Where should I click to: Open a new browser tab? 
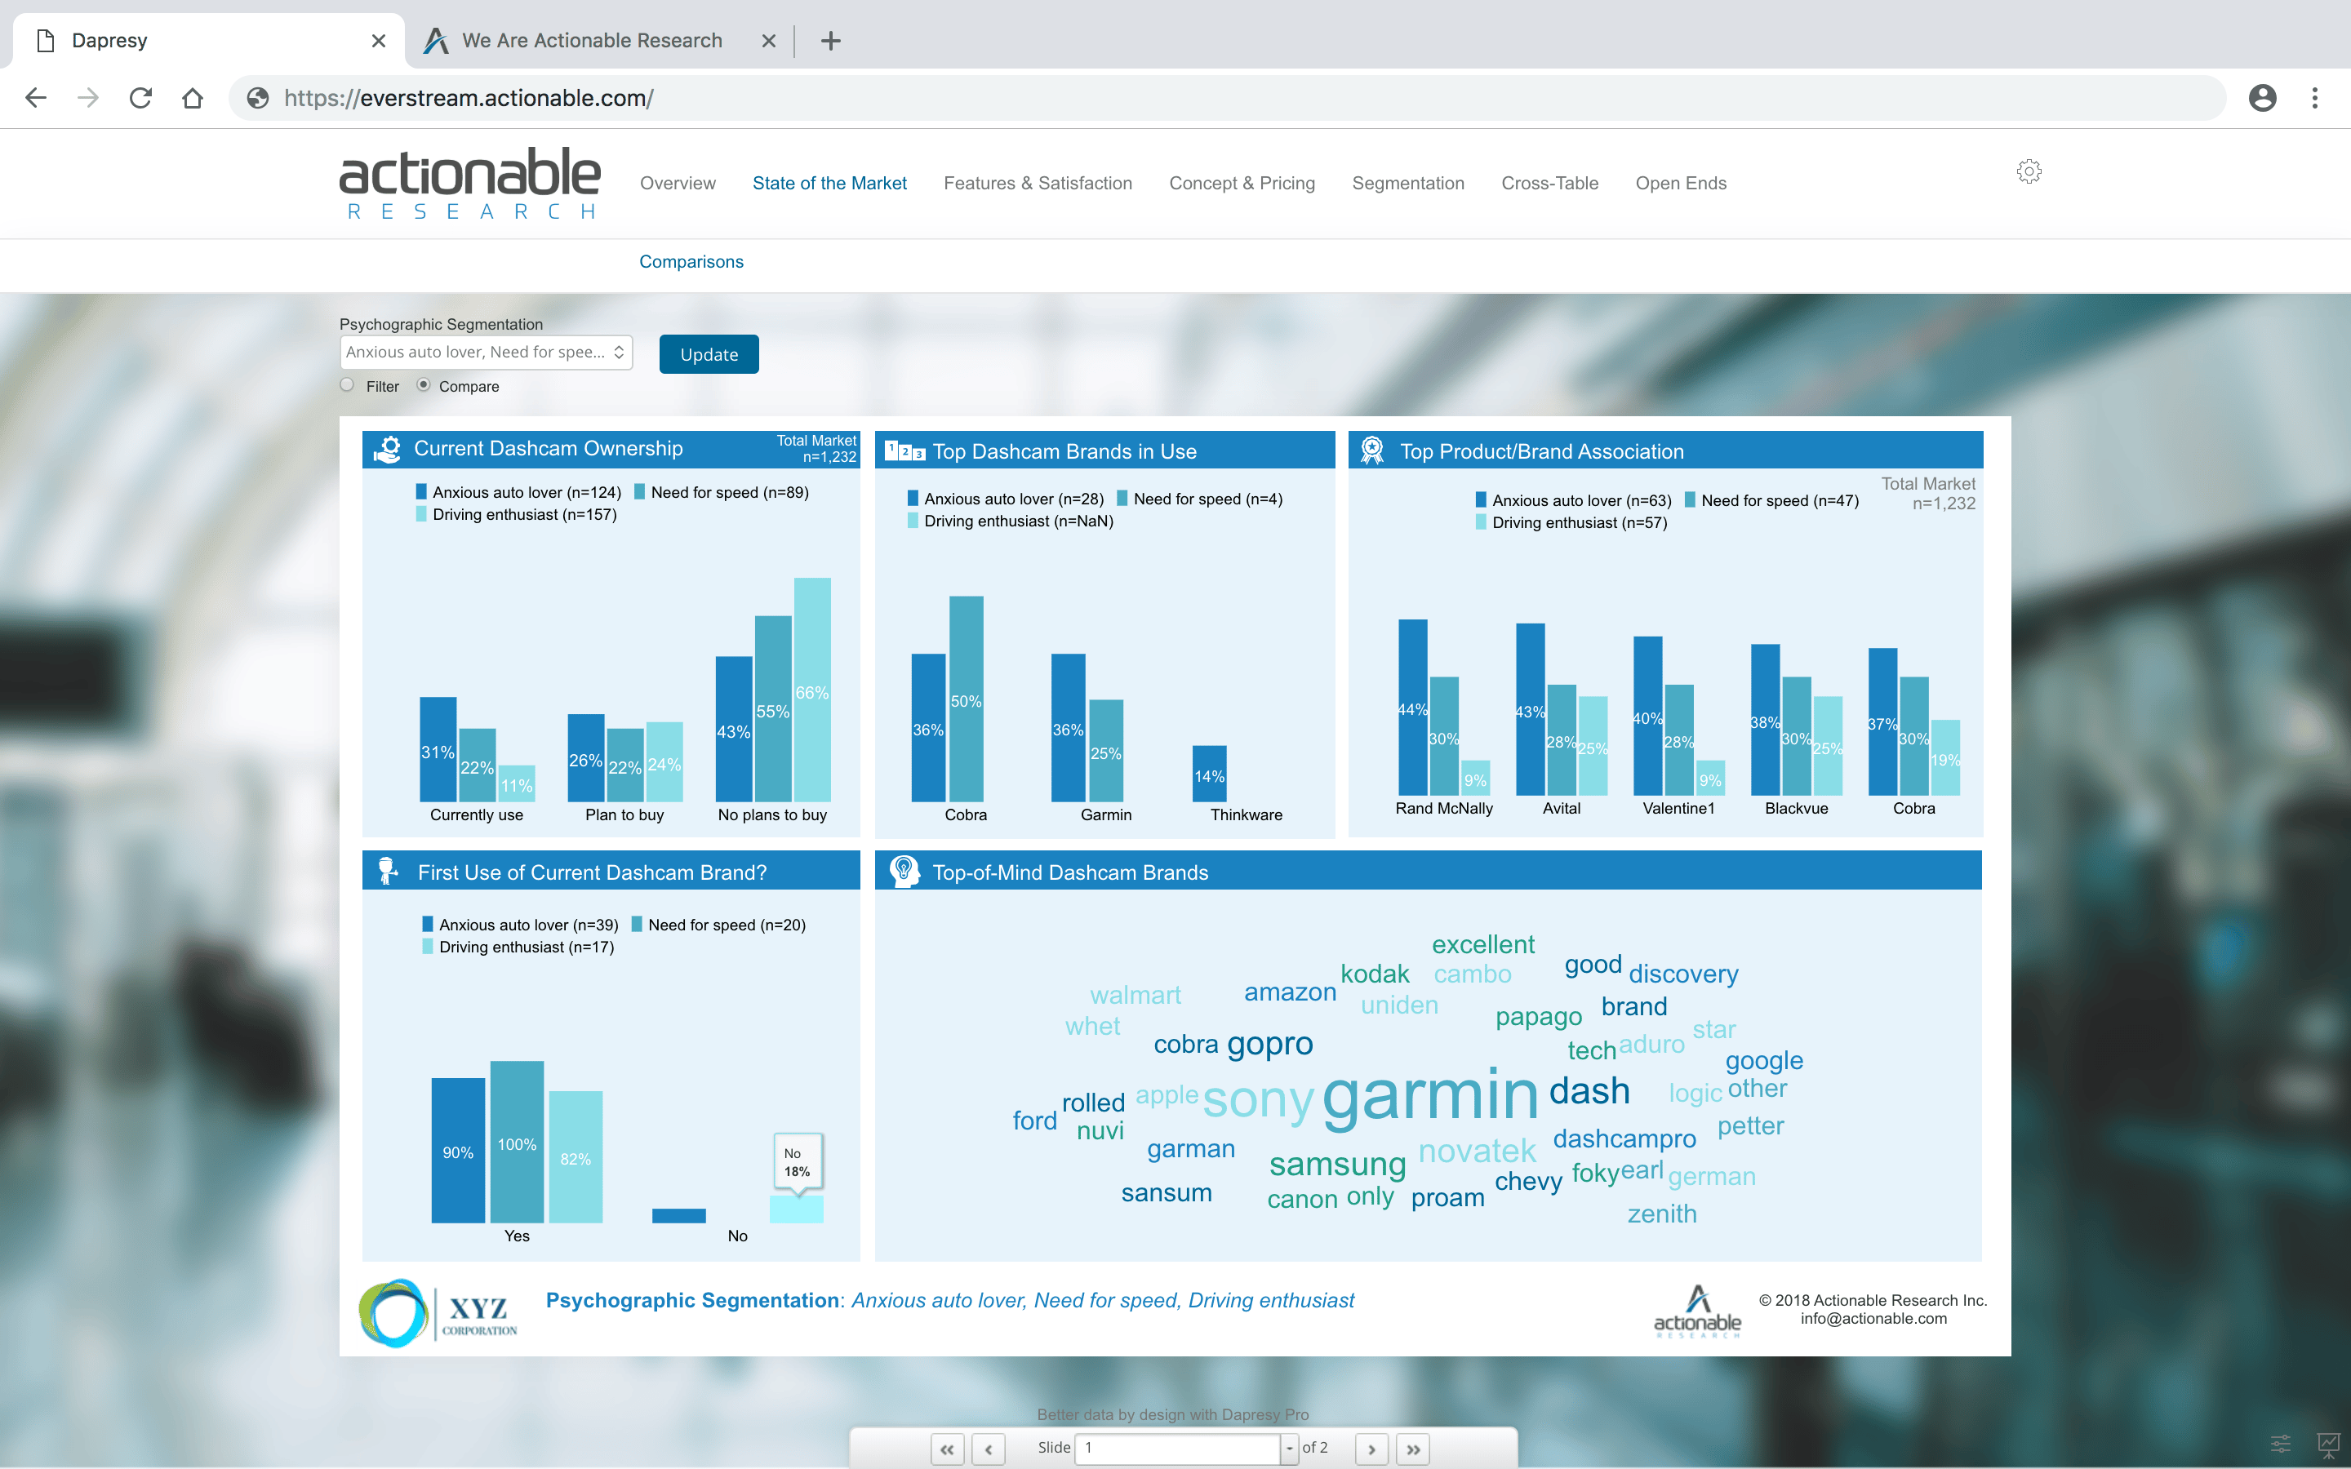(x=831, y=41)
